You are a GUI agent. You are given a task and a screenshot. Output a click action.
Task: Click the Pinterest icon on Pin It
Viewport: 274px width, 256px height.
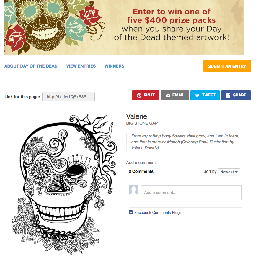(x=139, y=96)
